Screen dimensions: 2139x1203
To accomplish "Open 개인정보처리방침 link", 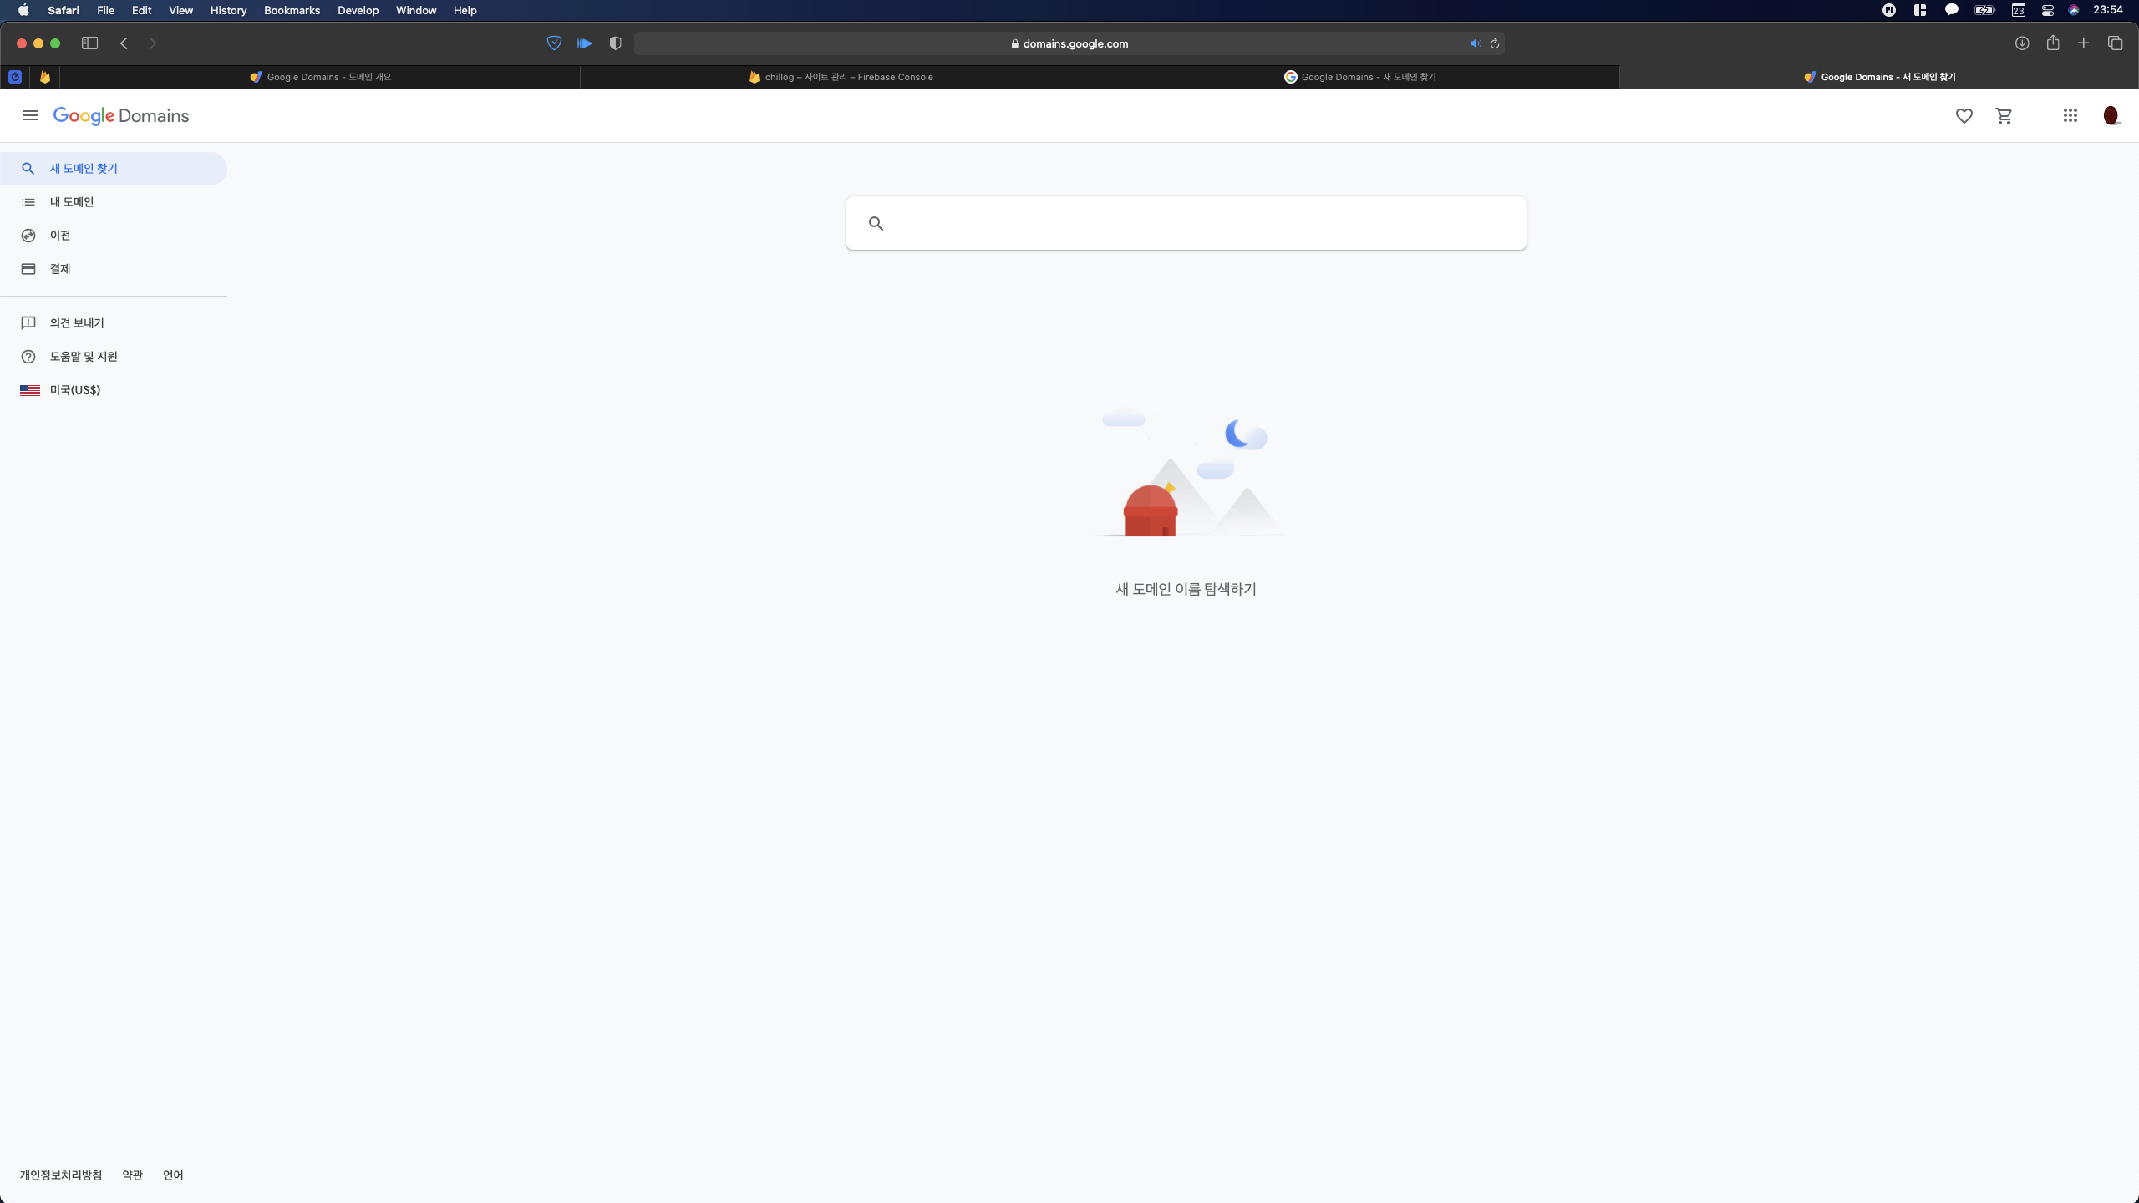I will (61, 1175).
